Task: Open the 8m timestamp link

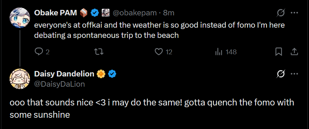Action: tap(169, 13)
